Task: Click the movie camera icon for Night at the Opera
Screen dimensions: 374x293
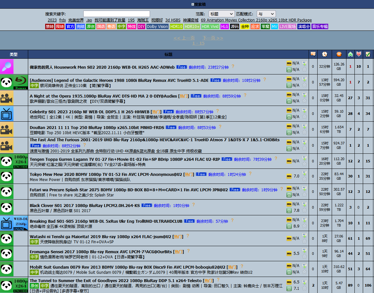Action: (x=7, y=98)
